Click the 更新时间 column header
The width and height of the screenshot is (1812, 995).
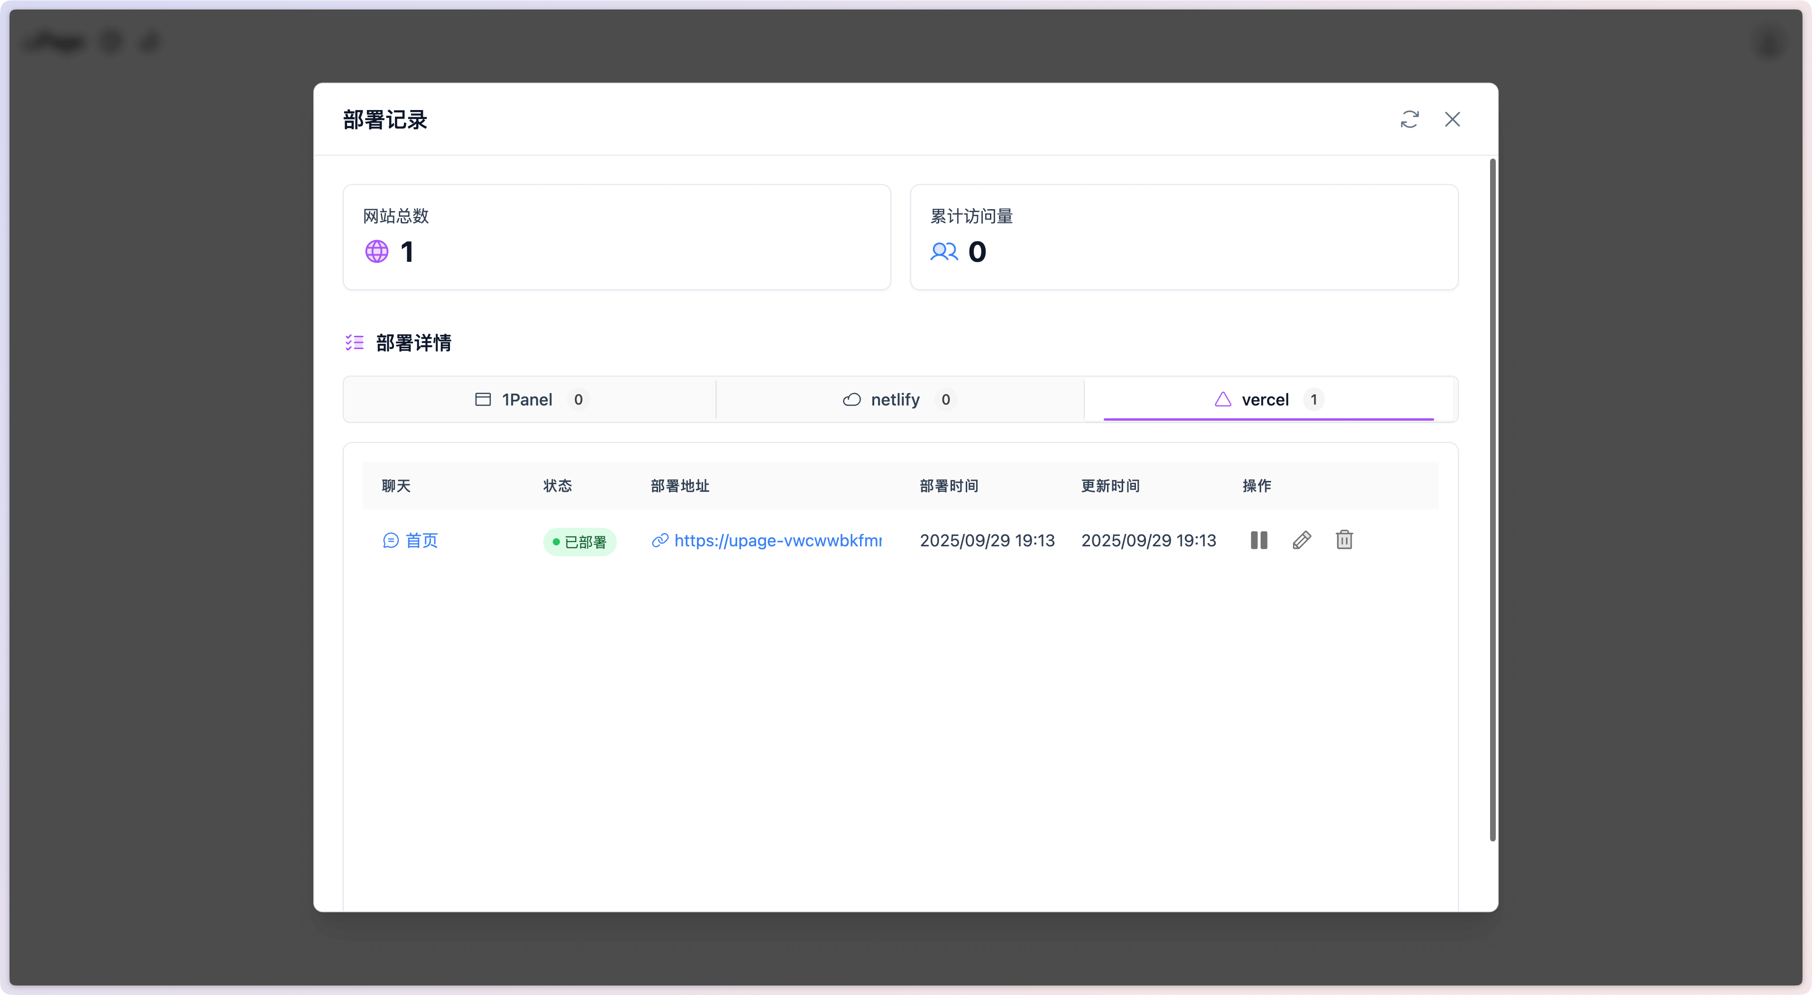point(1110,486)
